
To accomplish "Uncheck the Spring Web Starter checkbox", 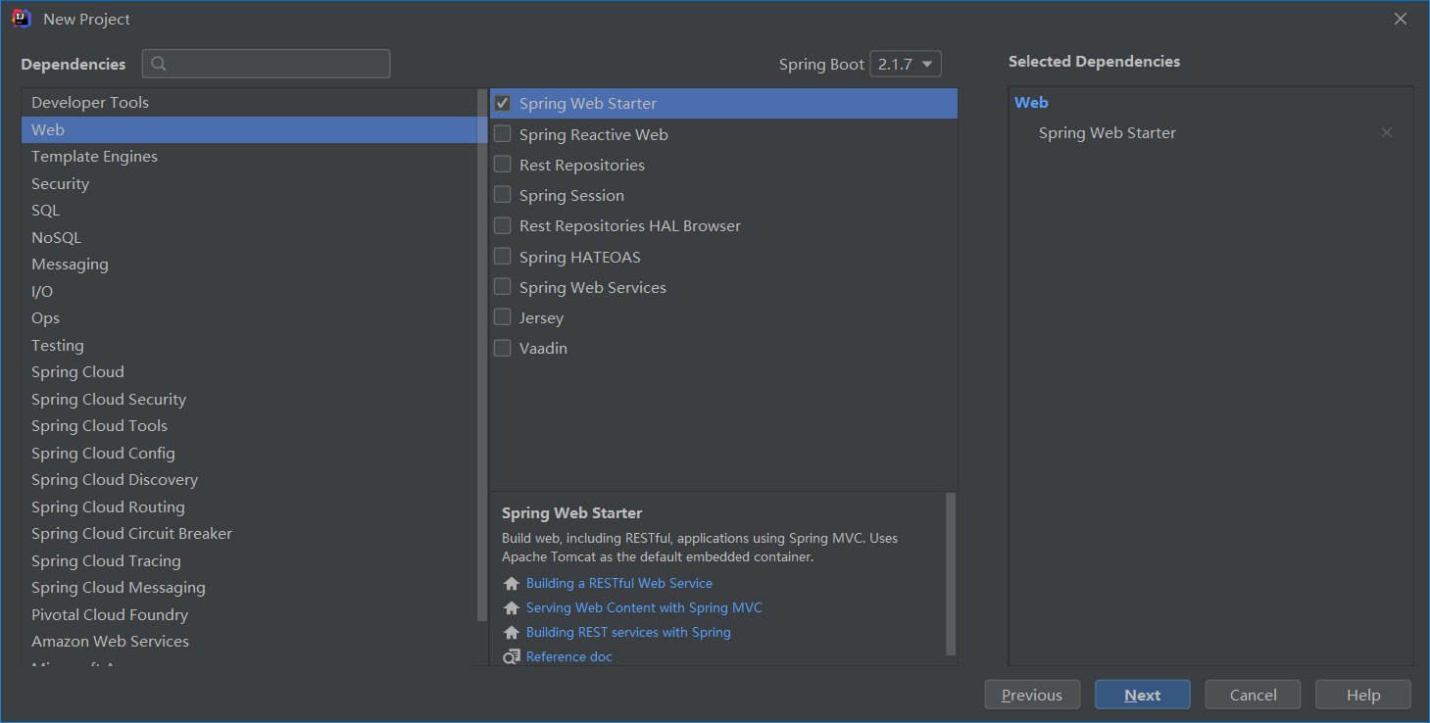I will click(503, 103).
